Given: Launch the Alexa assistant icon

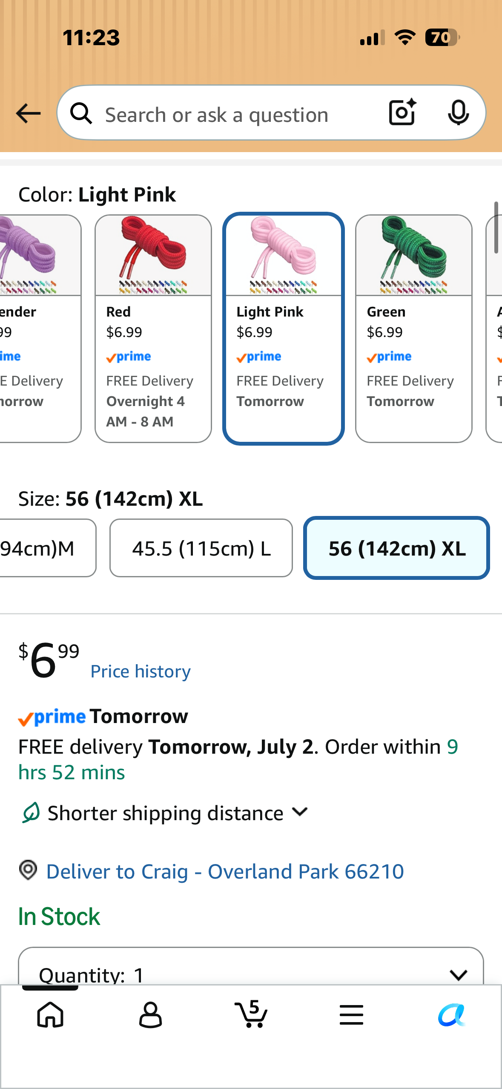Looking at the screenshot, I should [x=452, y=1014].
